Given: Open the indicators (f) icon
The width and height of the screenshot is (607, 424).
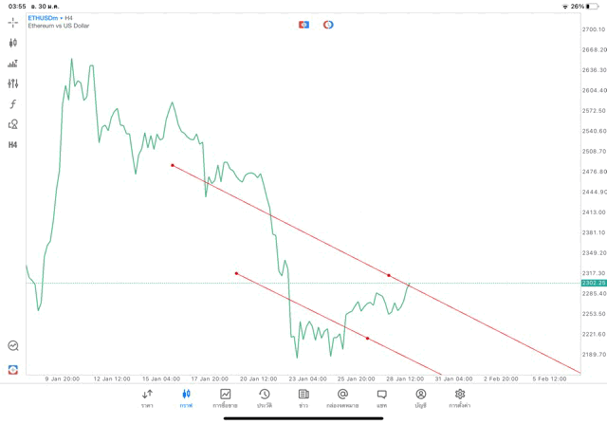Looking at the screenshot, I should point(13,103).
